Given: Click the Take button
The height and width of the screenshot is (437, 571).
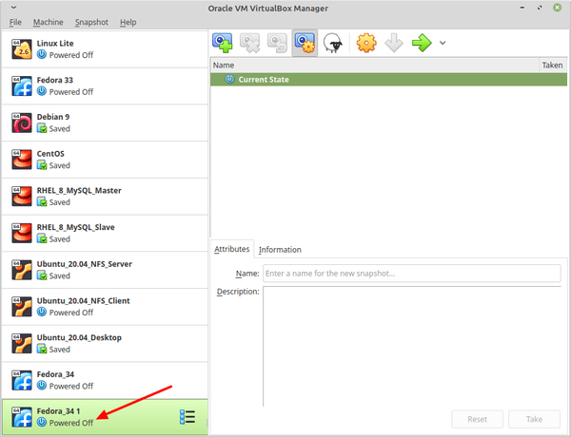Looking at the screenshot, I should (534, 419).
